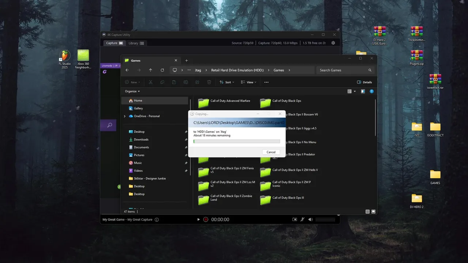Start recording in 4K Capture Utility

(205, 220)
